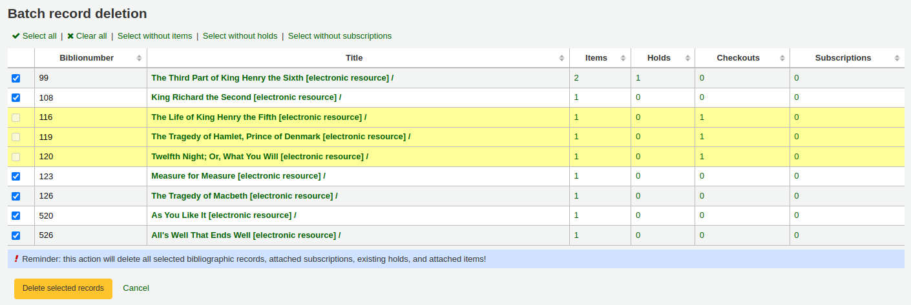911x305 pixels.
Task: Uncheck the checkbox for biblionumber 99
Action: 16,78
